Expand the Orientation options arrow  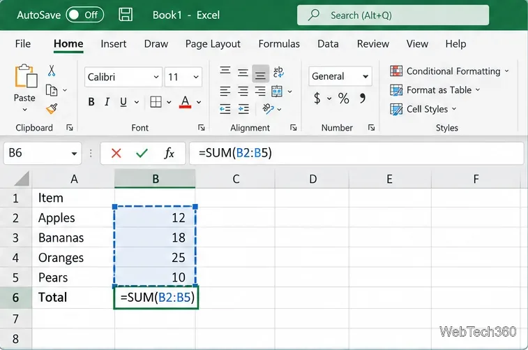coord(279,109)
